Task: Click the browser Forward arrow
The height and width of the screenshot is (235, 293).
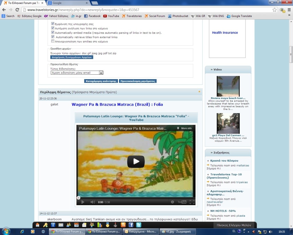Action: tap(11, 10)
